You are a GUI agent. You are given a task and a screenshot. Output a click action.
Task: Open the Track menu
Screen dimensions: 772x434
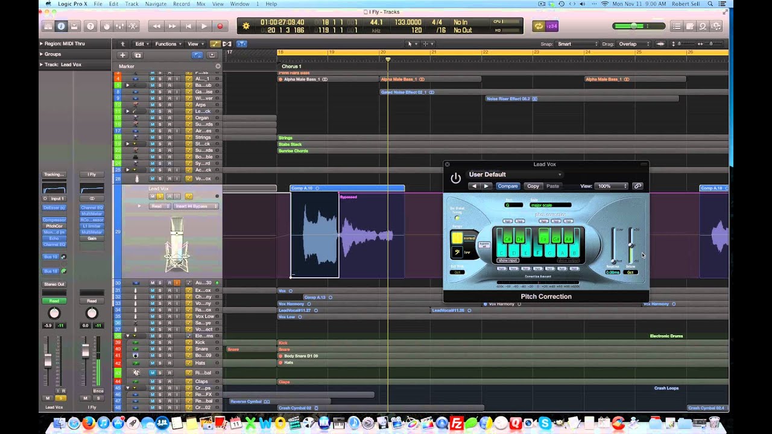[131, 4]
